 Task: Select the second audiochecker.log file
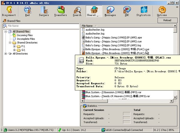pos(95,34)
